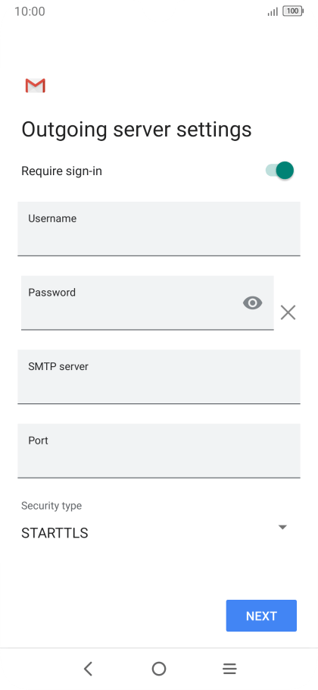Tap the Outgoing server settings heading
Screen dimensions: 318x690
tap(136, 130)
